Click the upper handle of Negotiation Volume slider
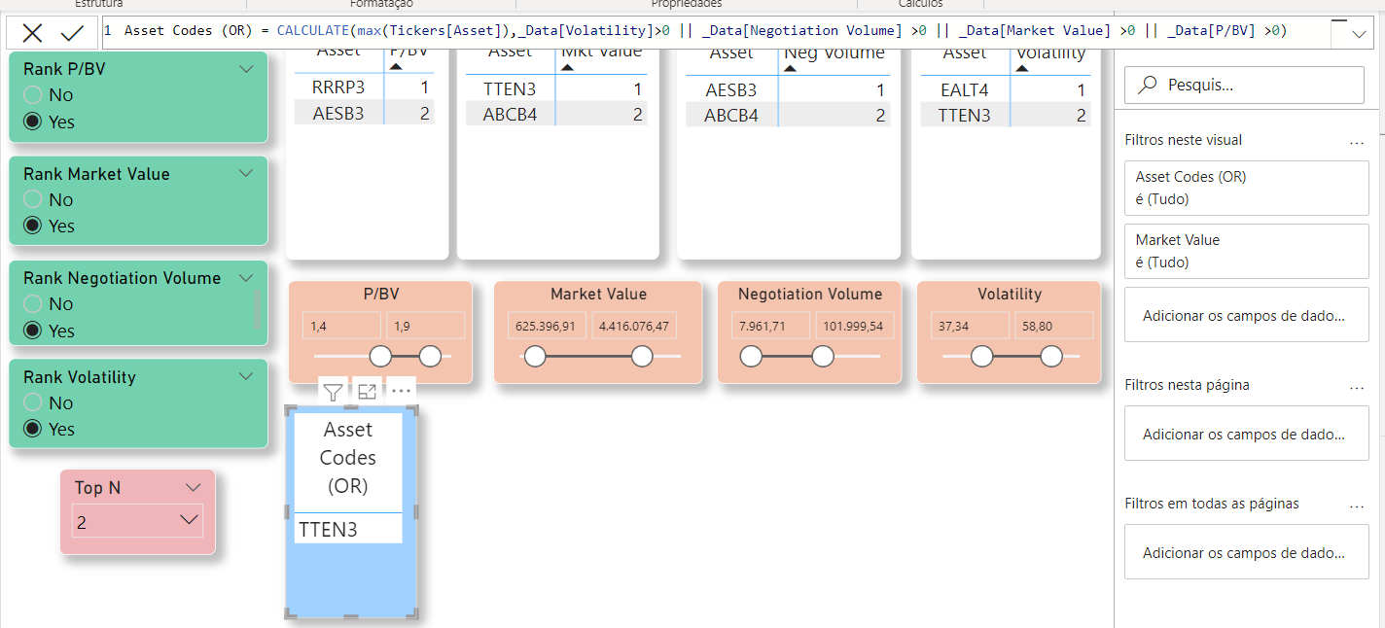1385x628 pixels. [823, 357]
